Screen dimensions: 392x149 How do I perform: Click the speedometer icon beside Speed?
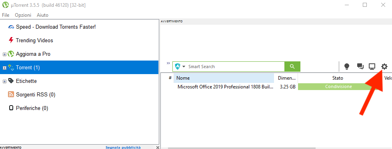[11, 27]
